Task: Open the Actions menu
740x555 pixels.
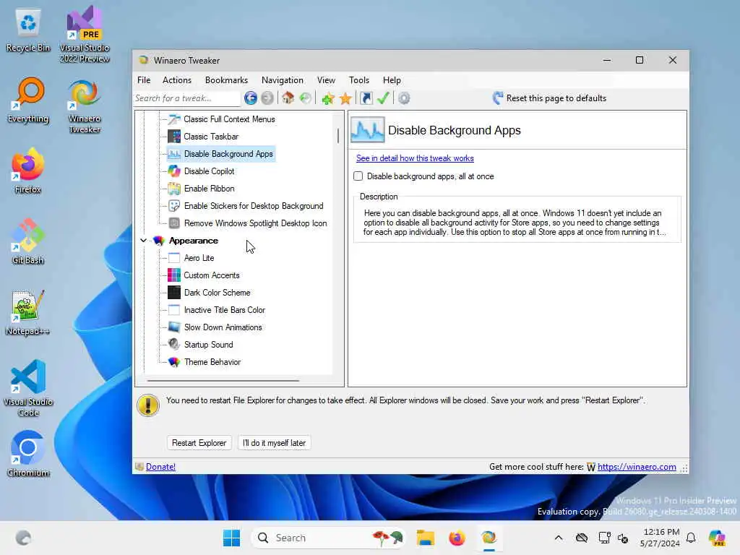Action: (x=177, y=80)
